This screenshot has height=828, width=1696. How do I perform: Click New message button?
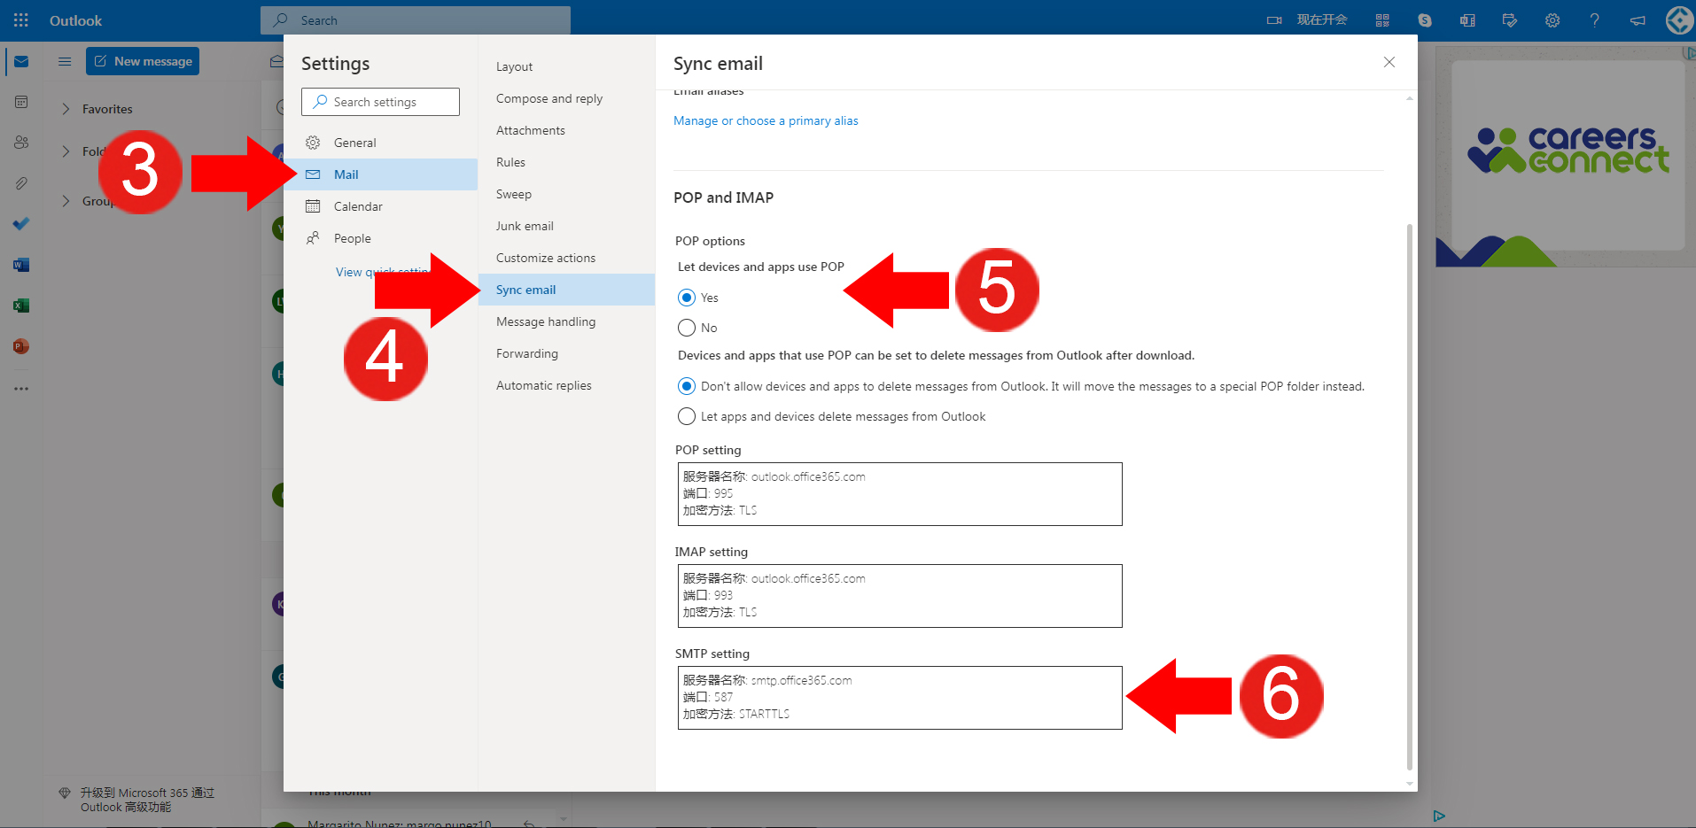point(143,61)
